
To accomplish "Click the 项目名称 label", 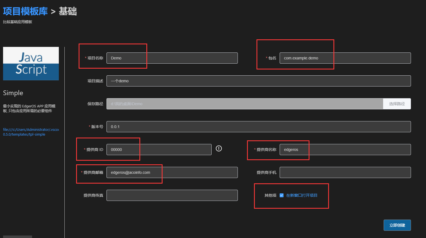I will click(x=95, y=58).
